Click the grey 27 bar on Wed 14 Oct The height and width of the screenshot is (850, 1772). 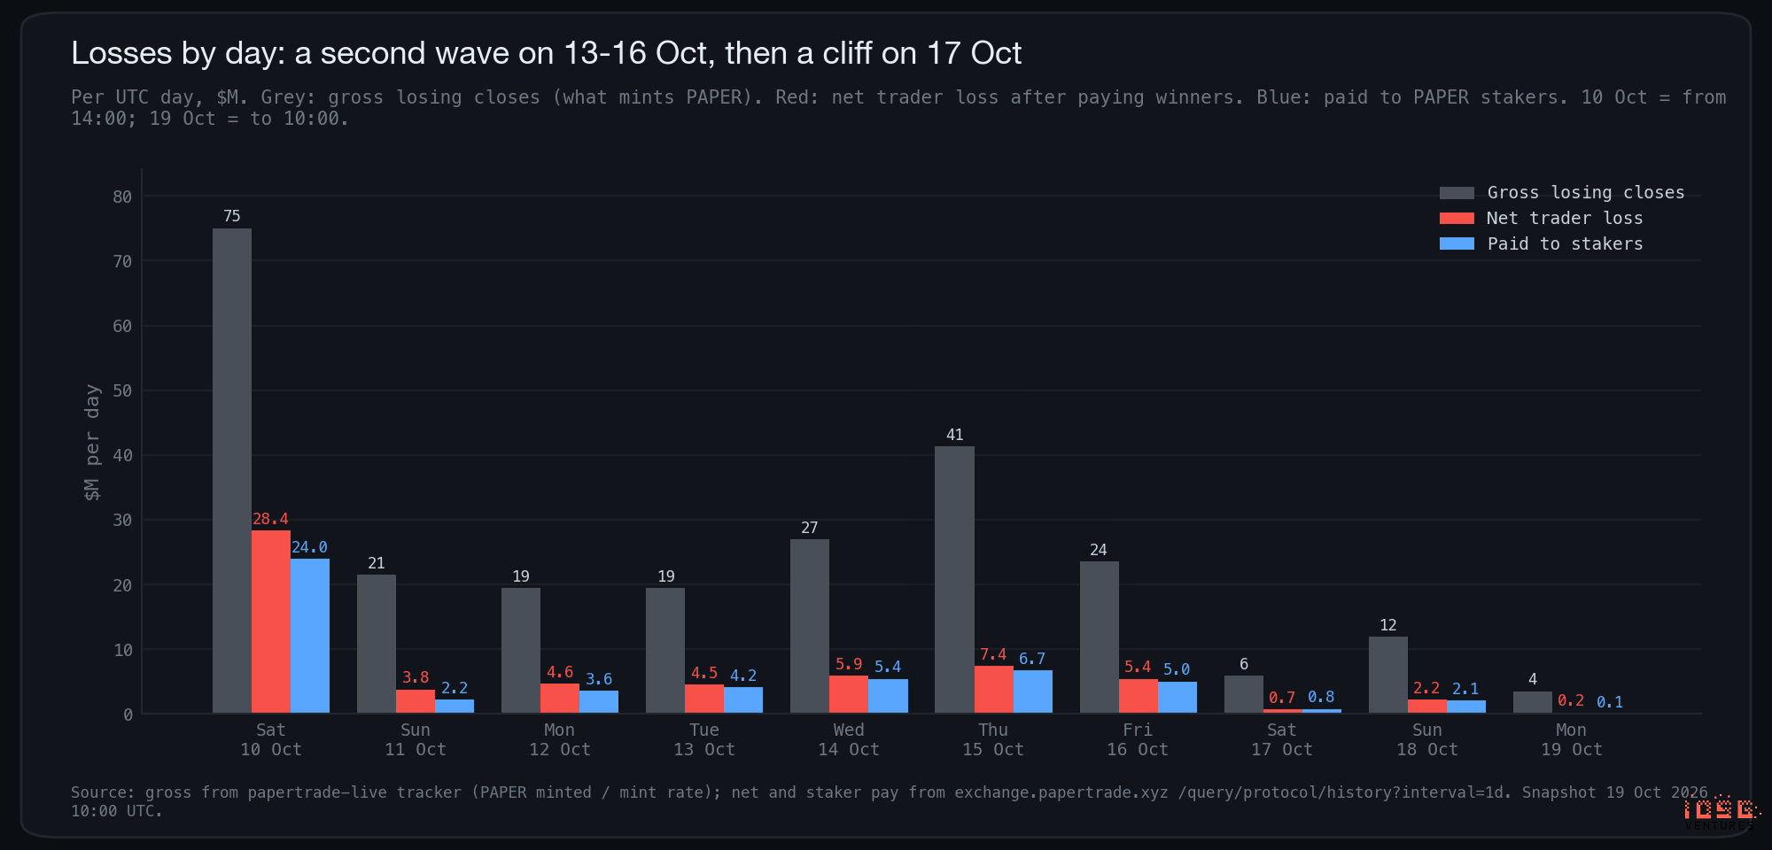810,626
